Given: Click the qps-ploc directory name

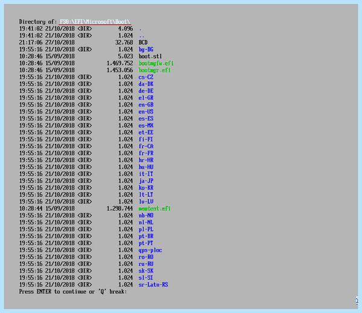Looking at the screenshot, I should coord(150,250).
